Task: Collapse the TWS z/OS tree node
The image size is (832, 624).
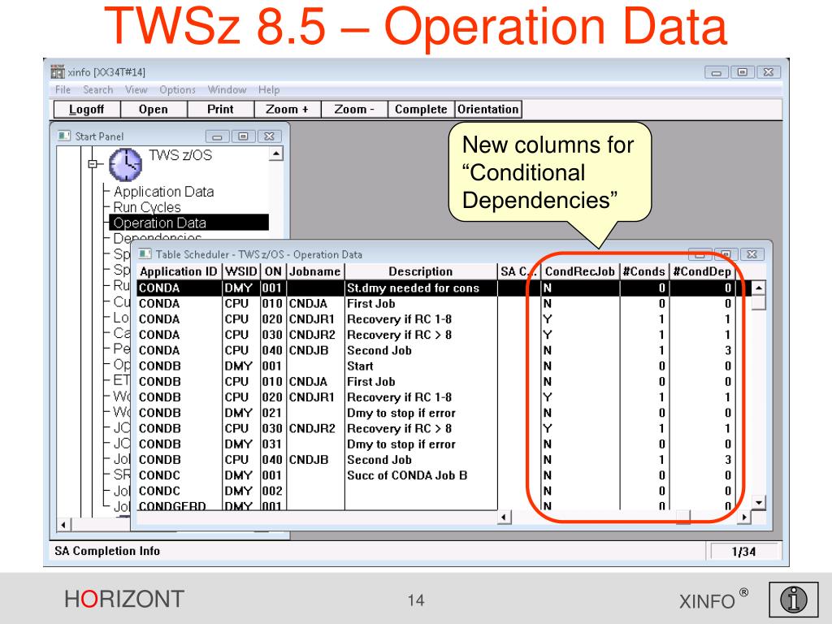Action: tap(93, 164)
